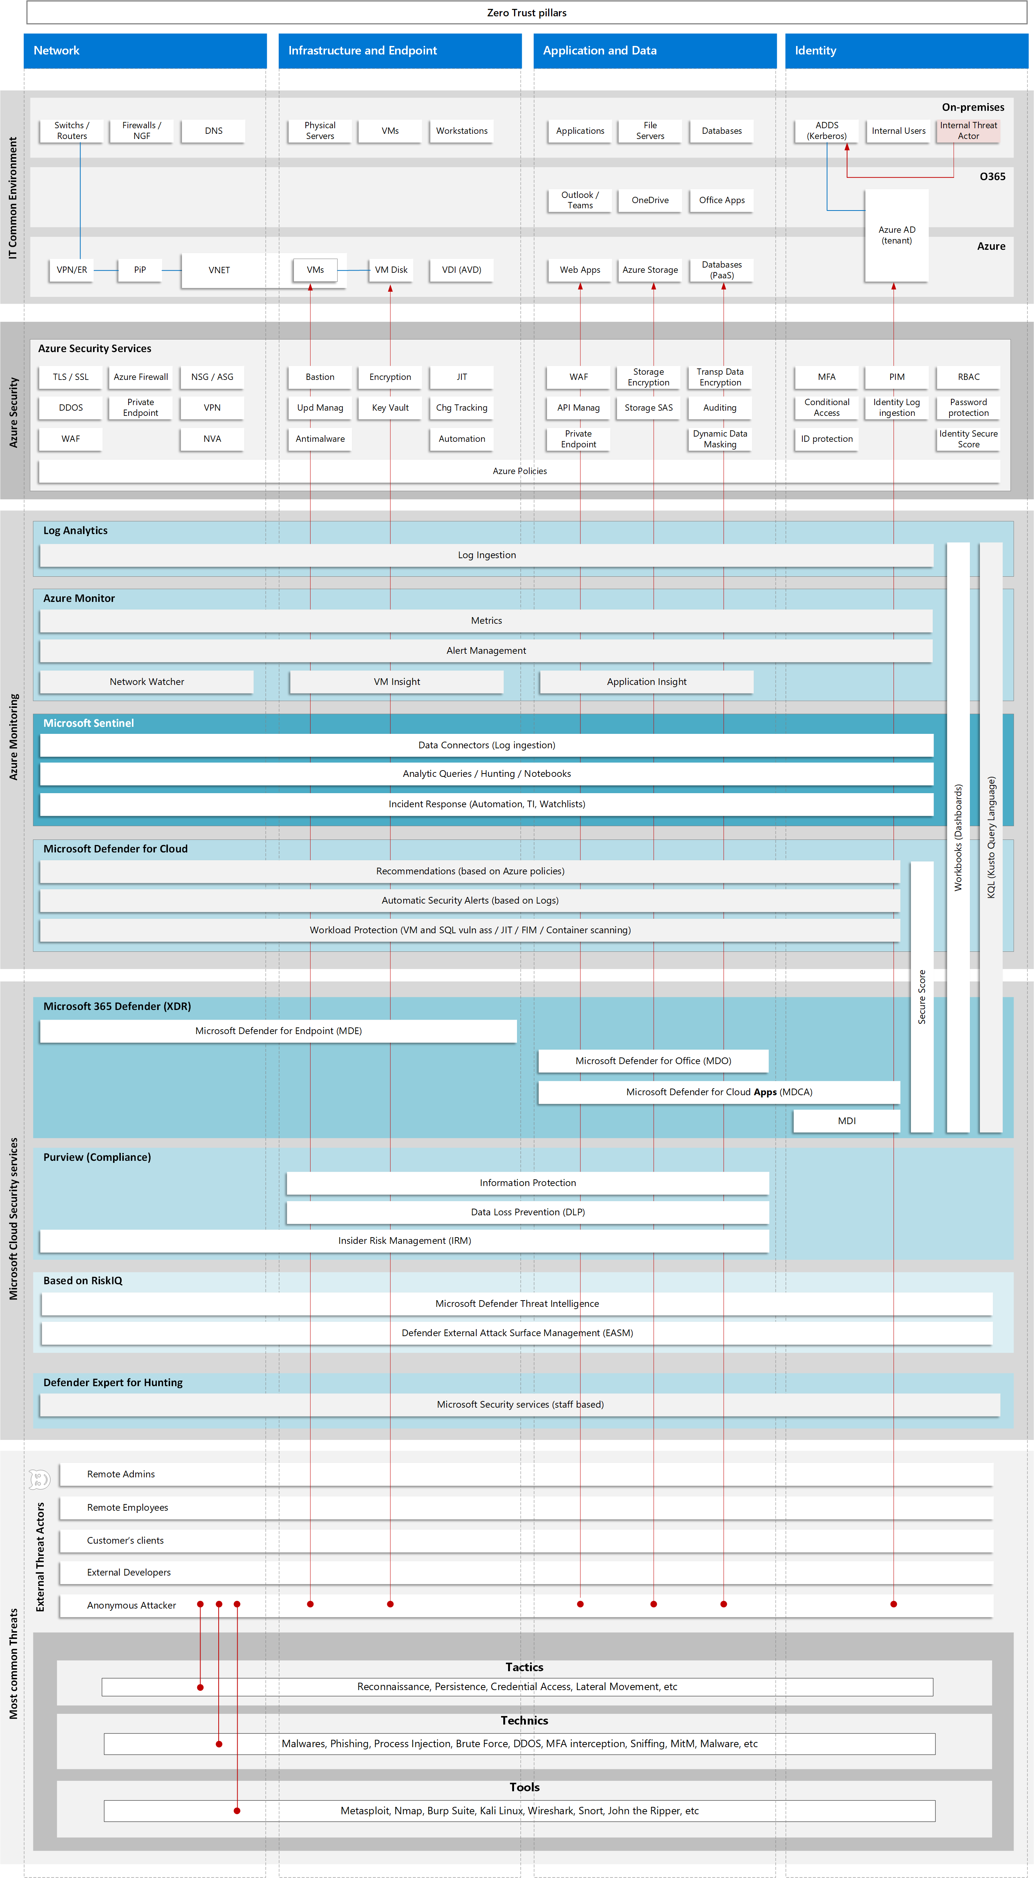Image resolution: width=1034 pixels, height=1878 pixels.
Task: Click the Azure Firewall service box
Action: (141, 377)
